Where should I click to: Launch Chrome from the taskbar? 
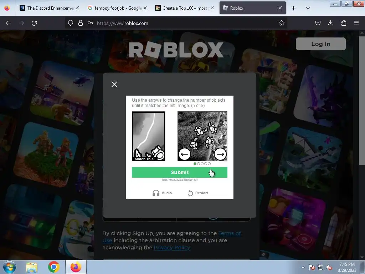coord(54,267)
